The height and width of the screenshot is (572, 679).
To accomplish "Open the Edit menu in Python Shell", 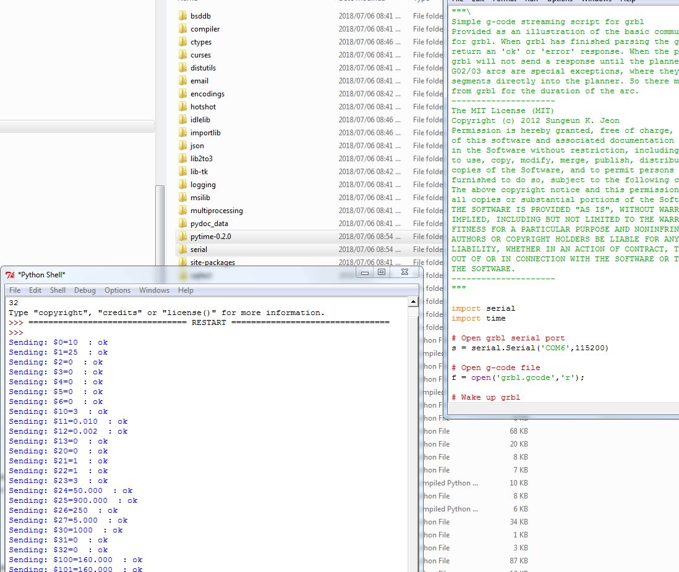I will pyautogui.click(x=35, y=290).
